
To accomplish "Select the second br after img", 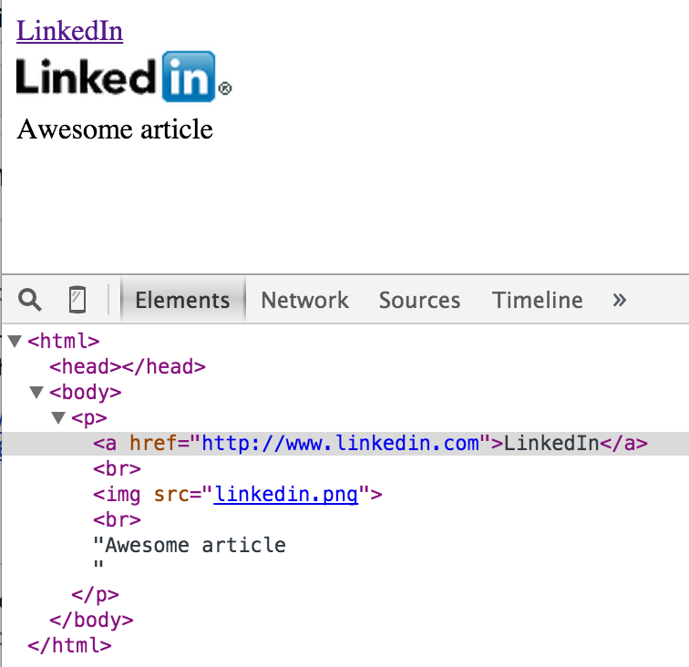I will pos(117,519).
